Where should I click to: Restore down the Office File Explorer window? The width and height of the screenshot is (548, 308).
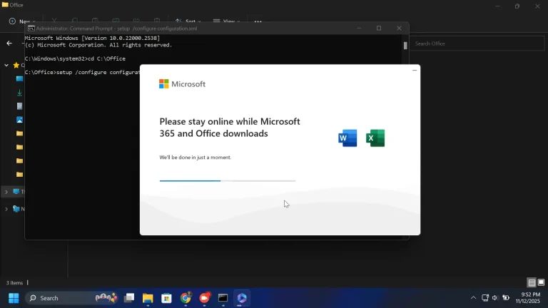tap(517, 6)
